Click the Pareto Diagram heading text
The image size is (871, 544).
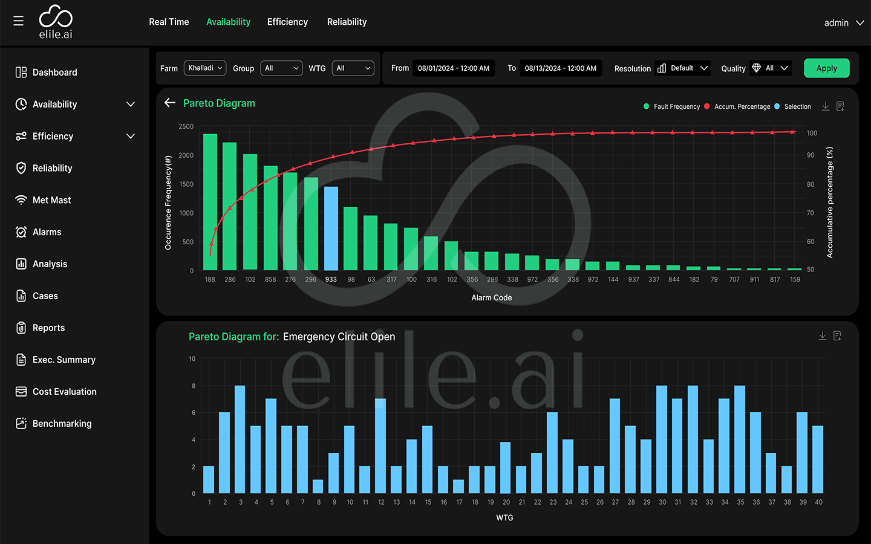pos(219,103)
